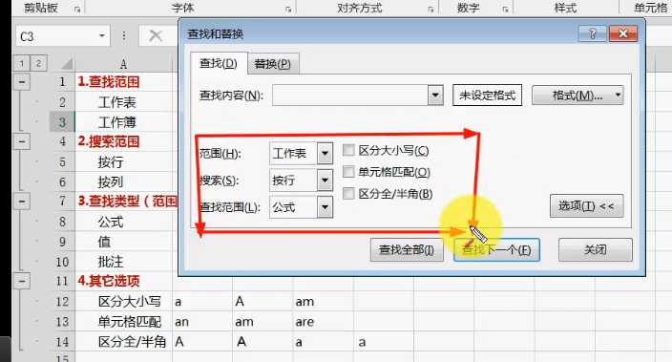Screen dimensions: 672x362
Task: Click the 关闭 button
Action: (x=596, y=250)
